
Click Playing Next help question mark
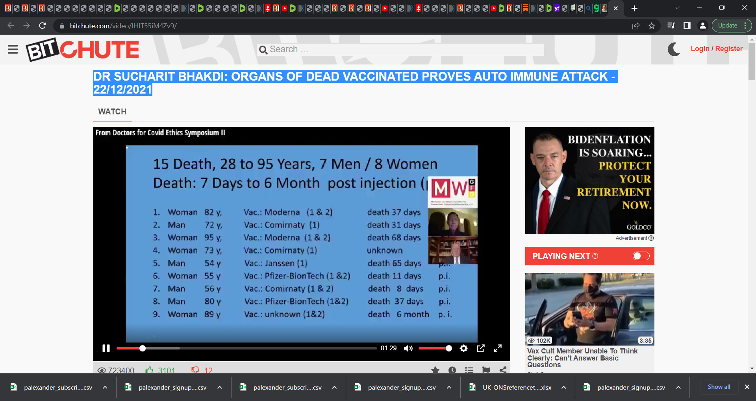595,256
